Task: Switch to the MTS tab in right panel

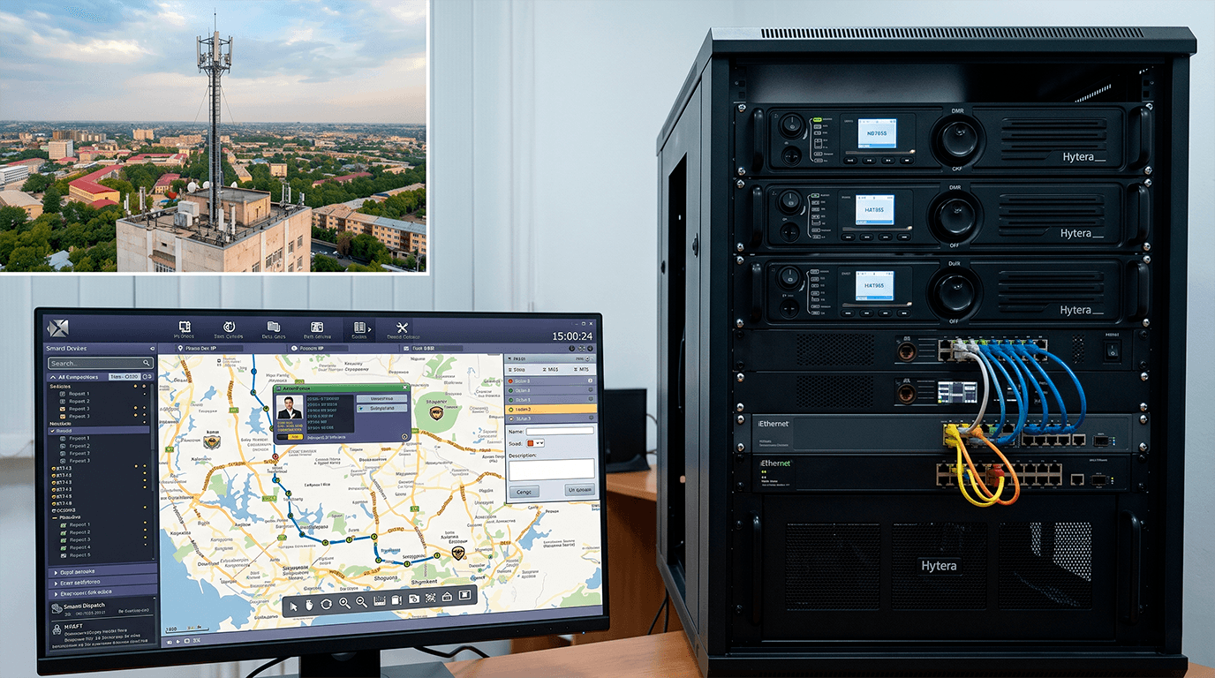Action: pos(581,370)
